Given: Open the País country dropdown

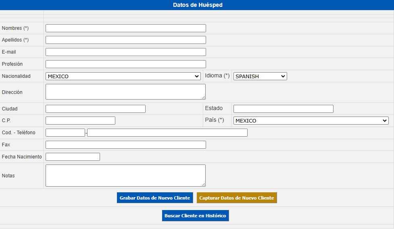Looking at the screenshot, I should click(311, 121).
